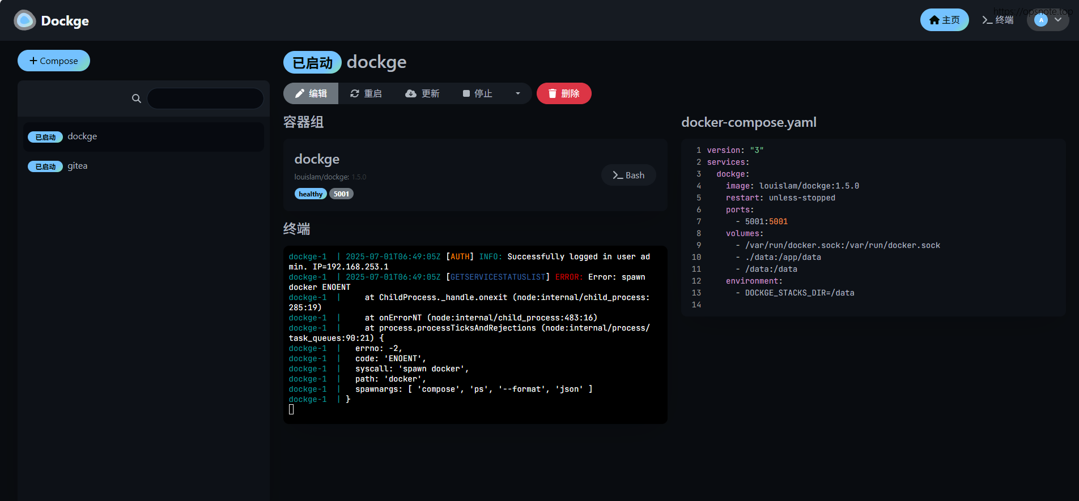This screenshot has width=1079, height=501.
Task: Click the healthy status badge
Action: tap(311, 194)
